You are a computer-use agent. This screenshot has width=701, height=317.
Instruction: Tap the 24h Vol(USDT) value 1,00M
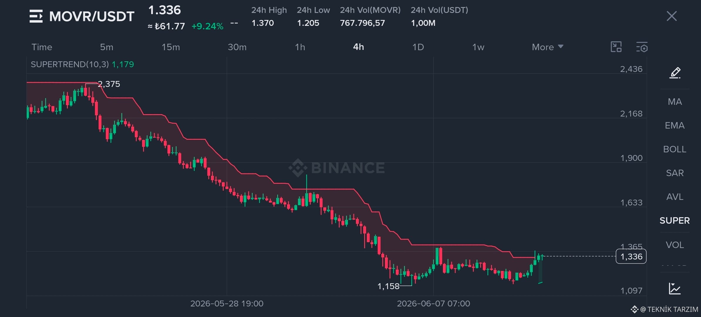tap(423, 23)
